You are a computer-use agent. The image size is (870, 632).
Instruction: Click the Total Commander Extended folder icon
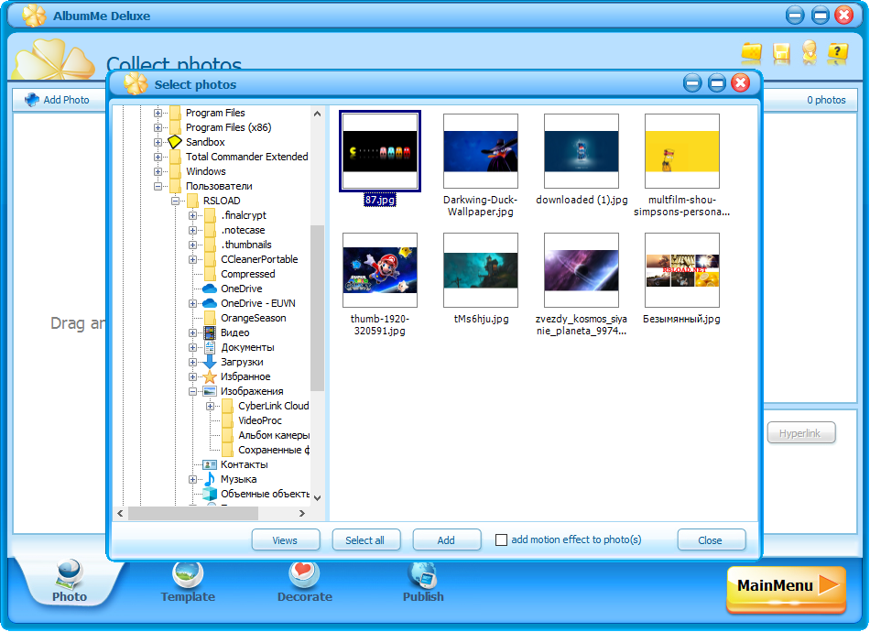click(x=175, y=157)
